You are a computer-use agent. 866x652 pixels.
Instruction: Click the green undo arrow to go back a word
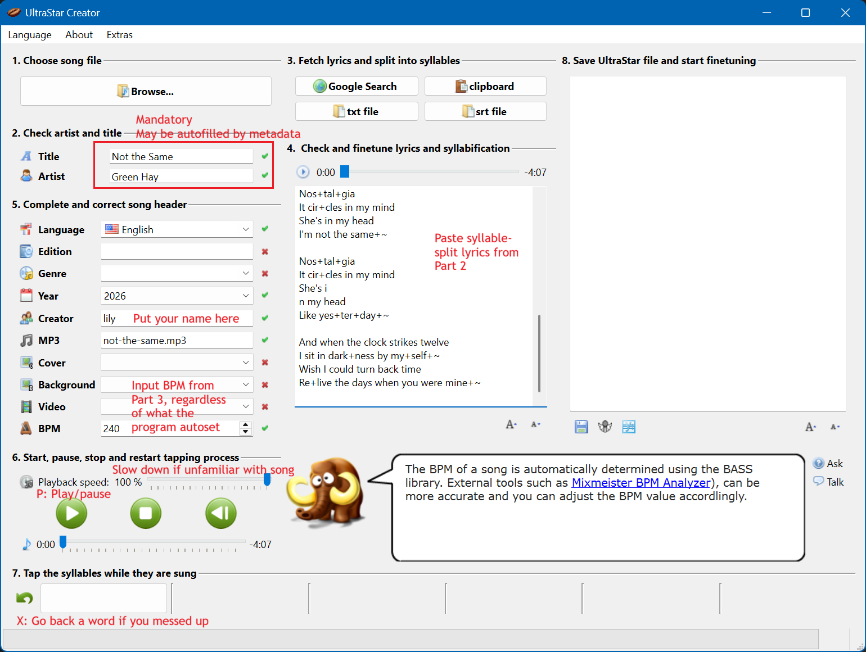(24, 598)
